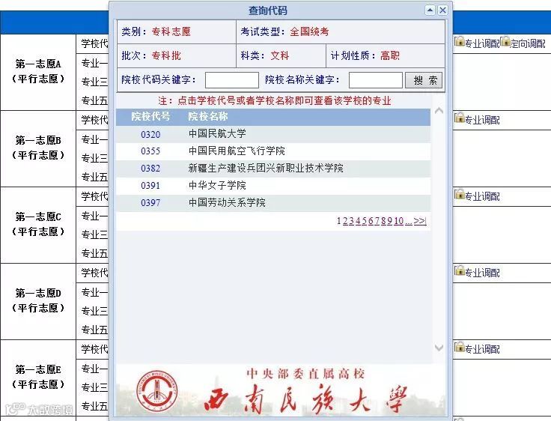Go to results page 8
Screen dimensions: 551x421
coord(383,221)
